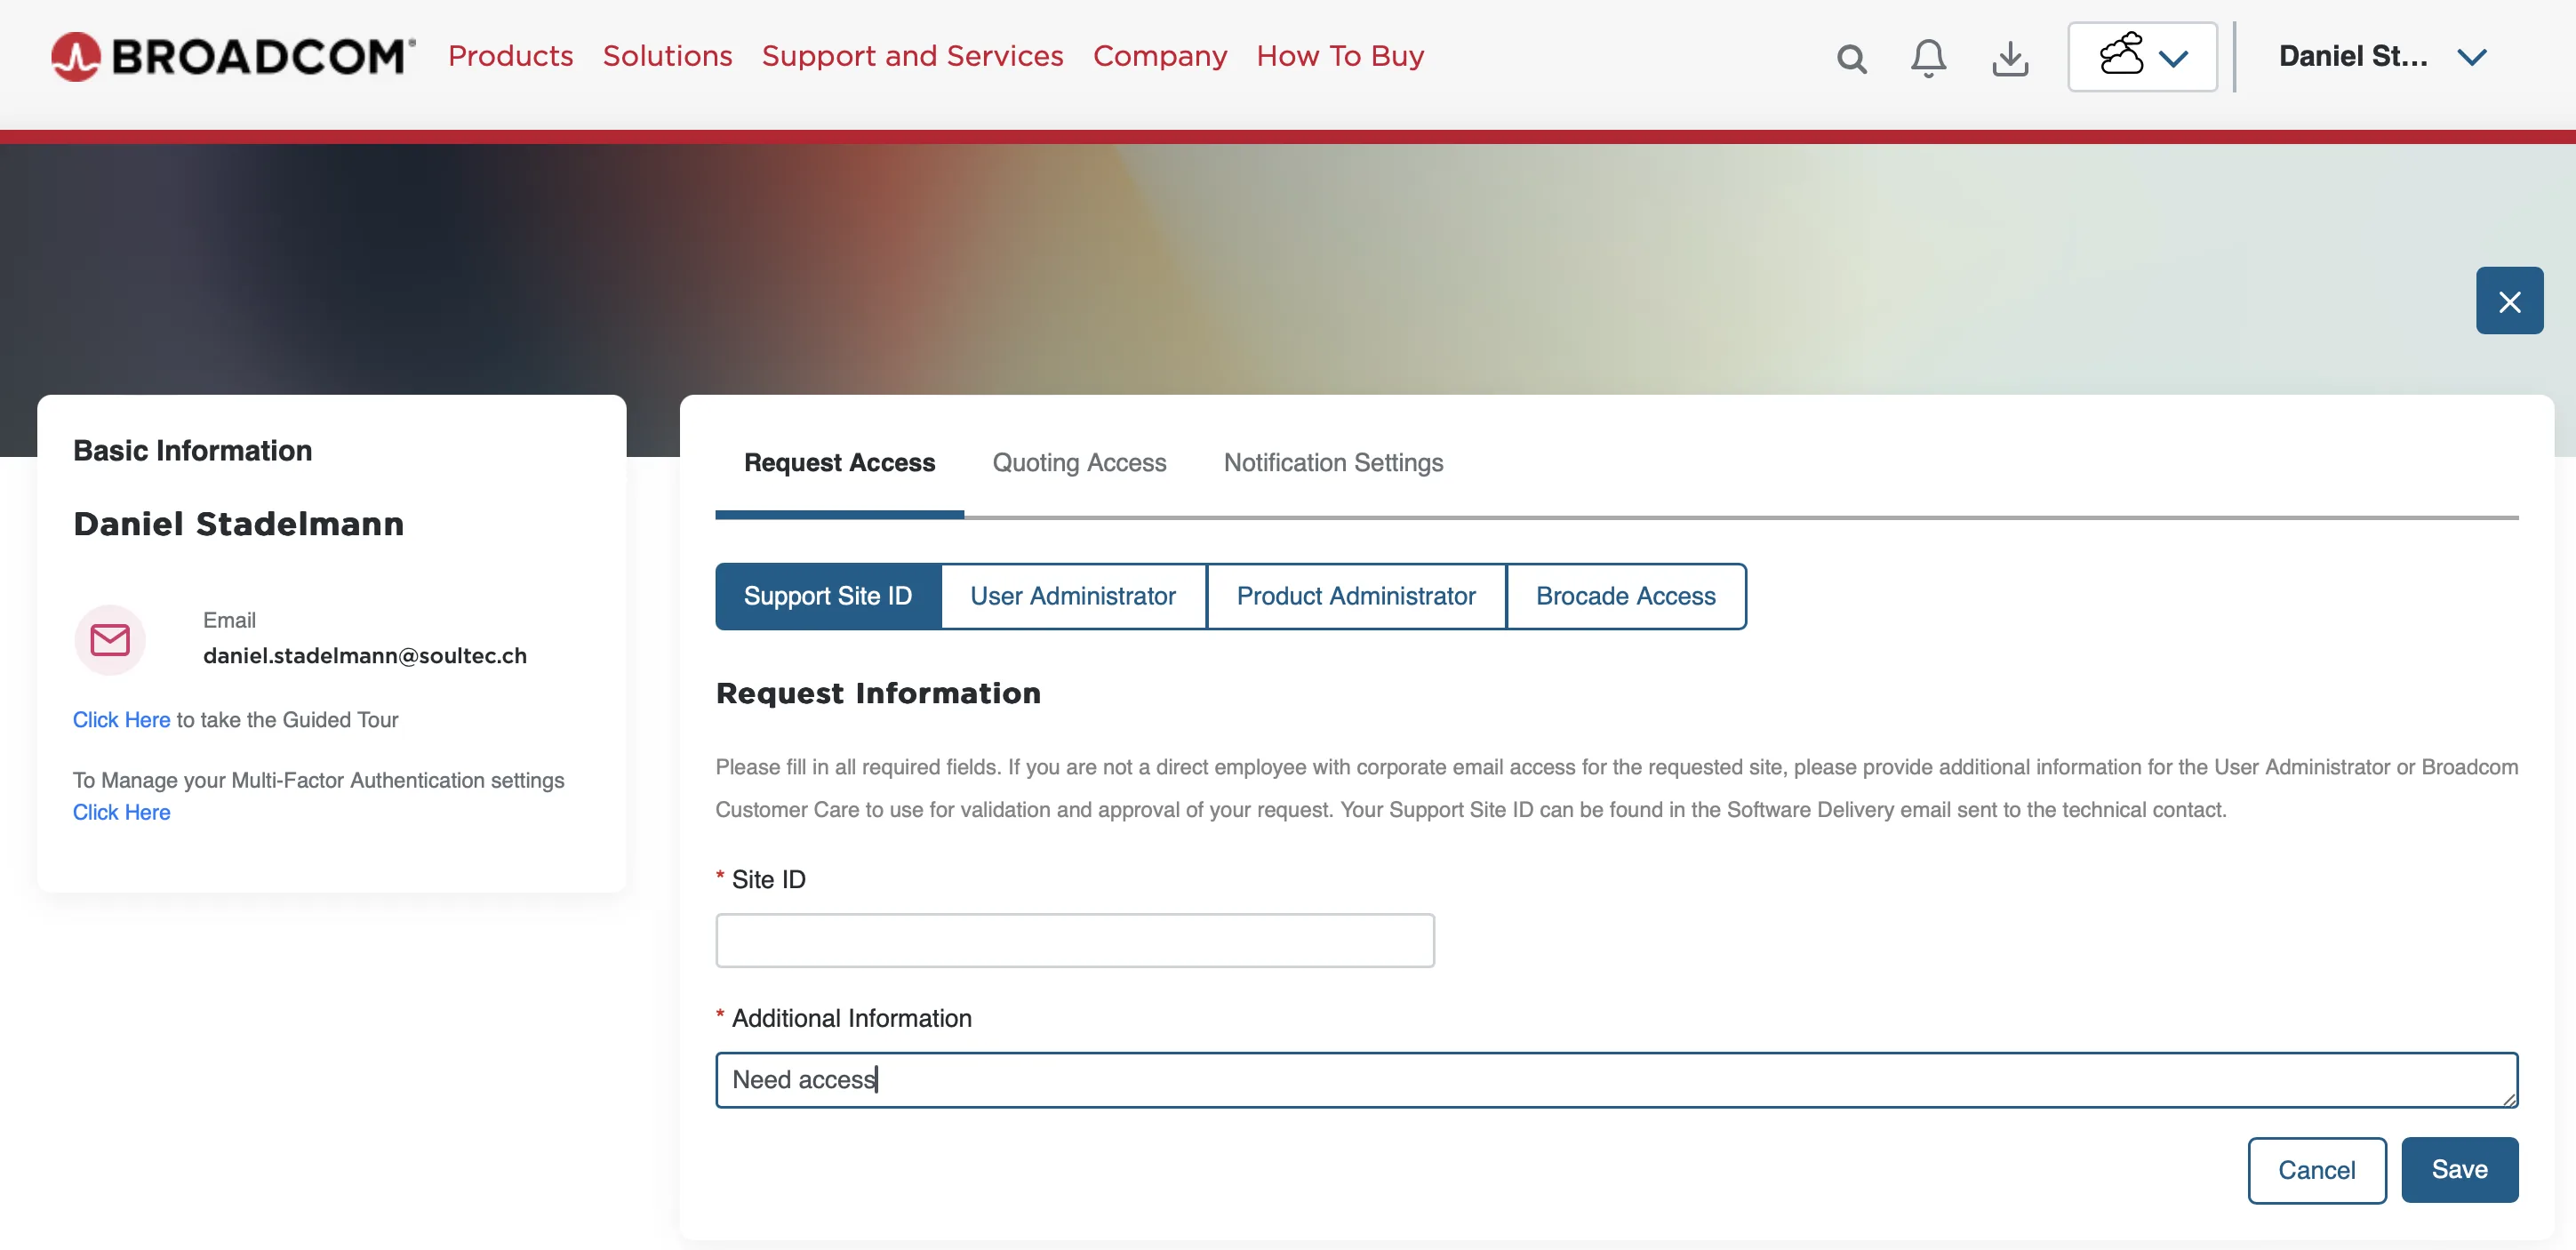
Task: Open the search magnifier icon
Action: pyautogui.click(x=1851, y=59)
